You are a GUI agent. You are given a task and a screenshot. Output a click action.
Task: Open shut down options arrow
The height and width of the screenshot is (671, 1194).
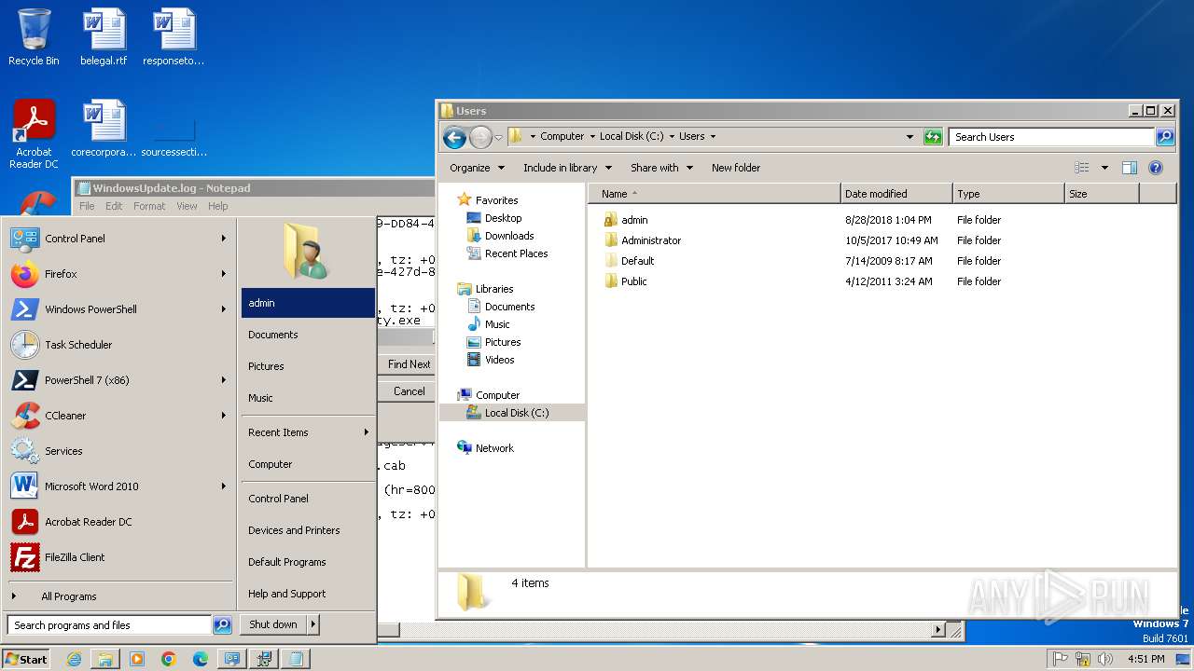pos(313,624)
